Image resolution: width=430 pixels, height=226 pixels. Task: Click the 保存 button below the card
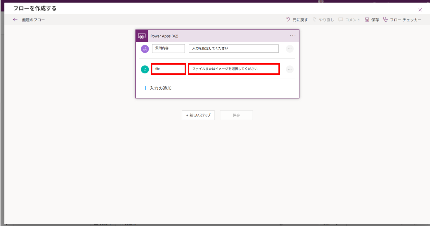(236, 115)
